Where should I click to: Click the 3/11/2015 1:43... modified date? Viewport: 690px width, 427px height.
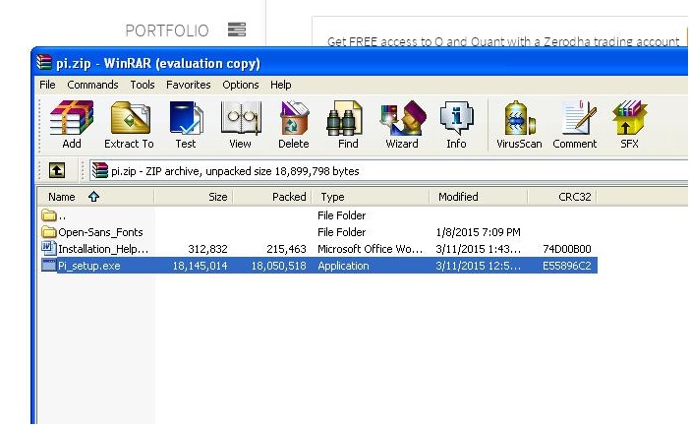pos(479,249)
